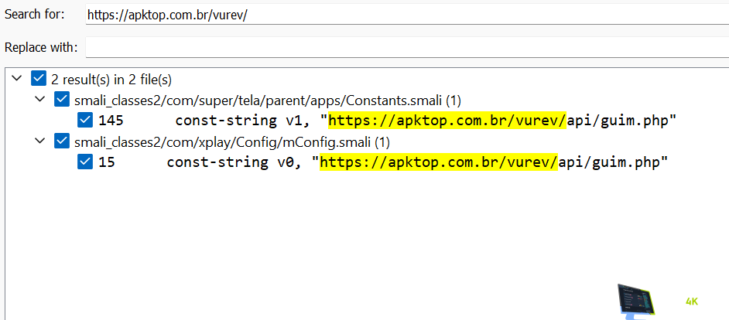Viewport: 729px width, 320px height.
Task: Select the '2 result(s) in 2 file(s)' summary row
Action: point(111,79)
